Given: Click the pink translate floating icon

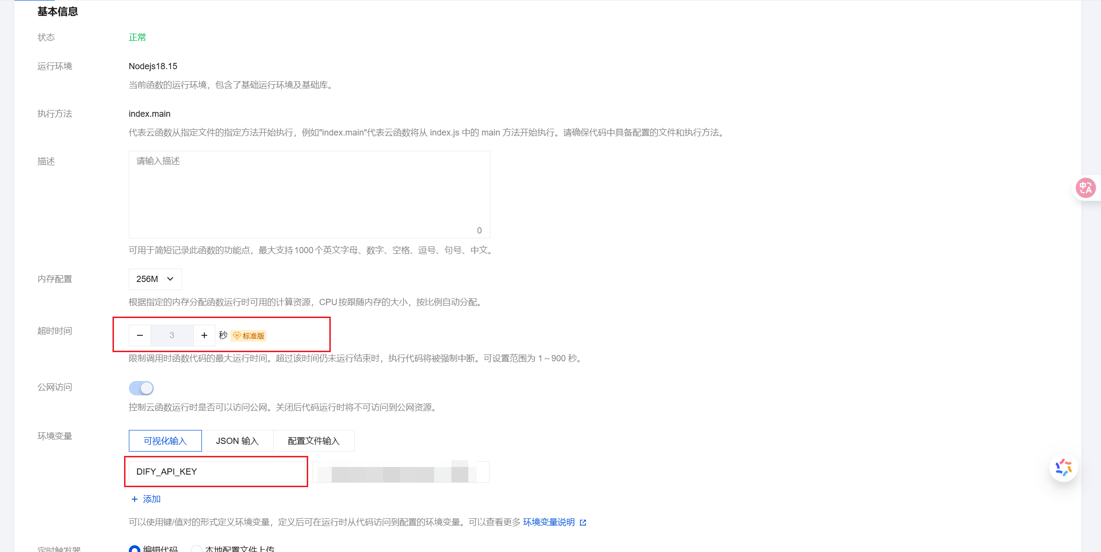Looking at the screenshot, I should tap(1086, 188).
